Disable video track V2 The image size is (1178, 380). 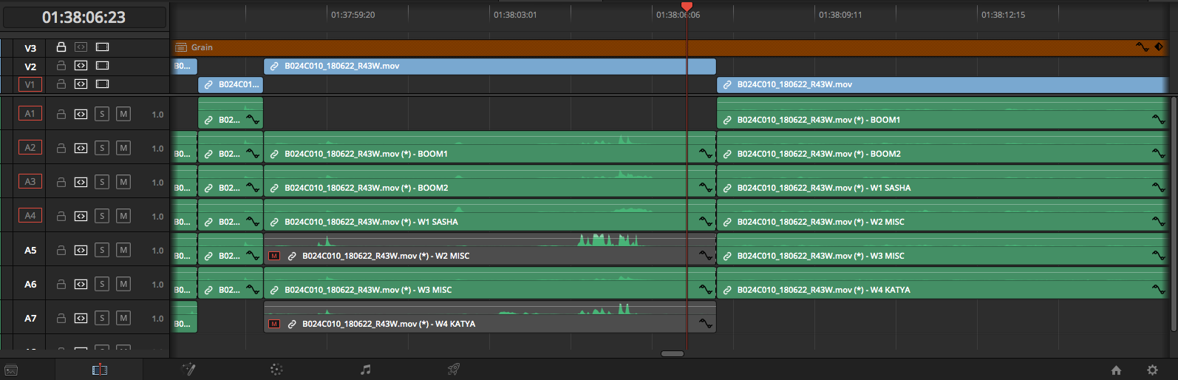[x=103, y=66]
